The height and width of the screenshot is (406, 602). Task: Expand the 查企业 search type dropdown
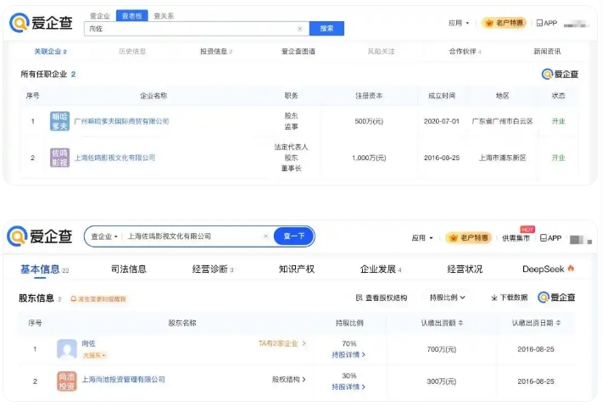coord(103,236)
